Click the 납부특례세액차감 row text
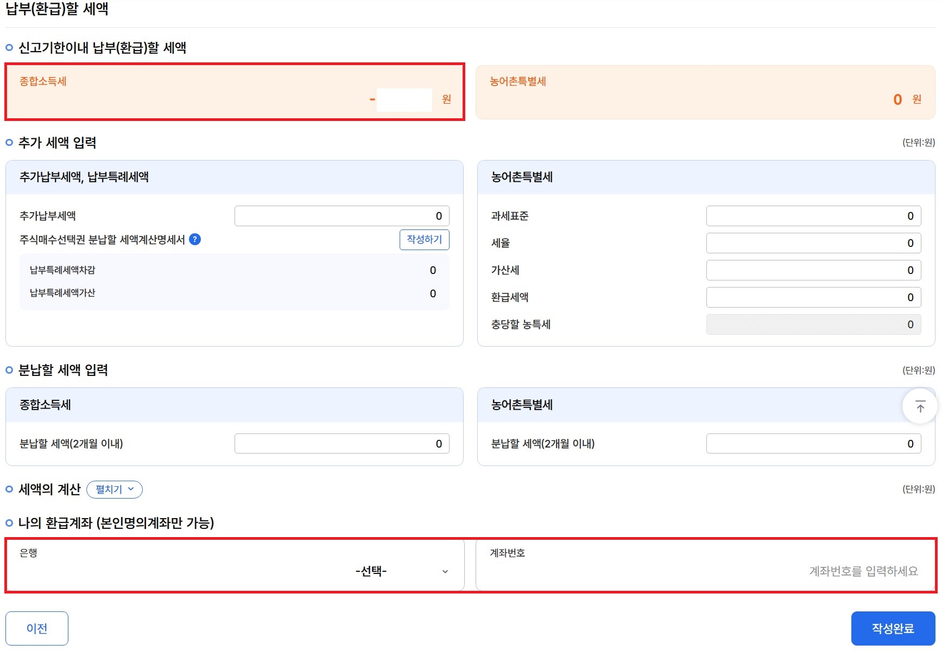The width and height of the screenshot is (942, 651). 62,270
